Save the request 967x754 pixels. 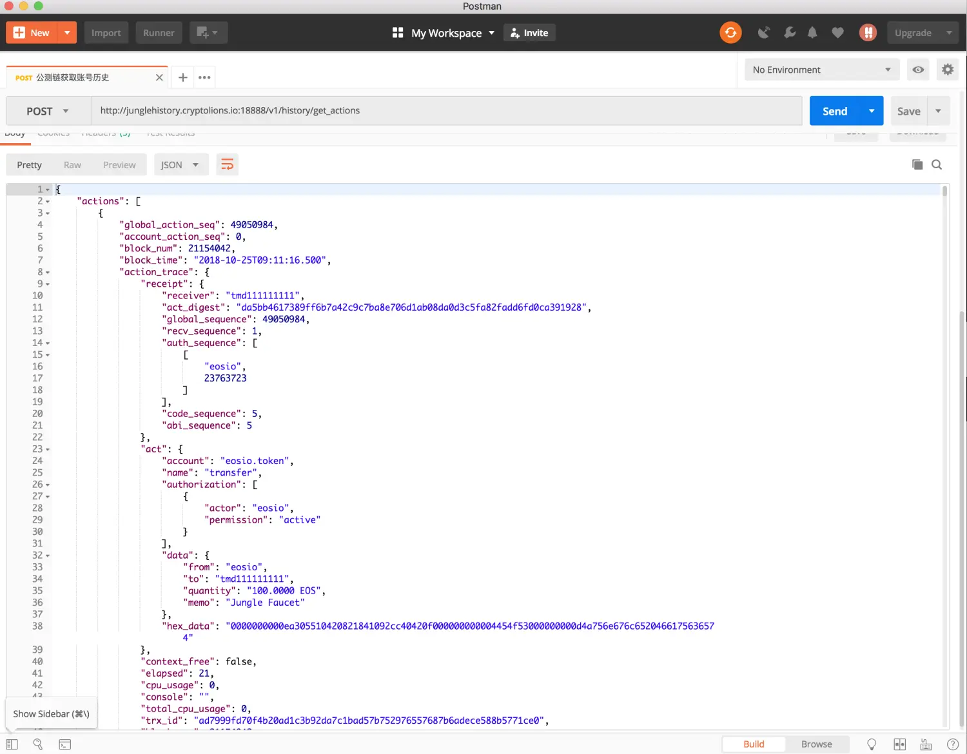[909, 111]
